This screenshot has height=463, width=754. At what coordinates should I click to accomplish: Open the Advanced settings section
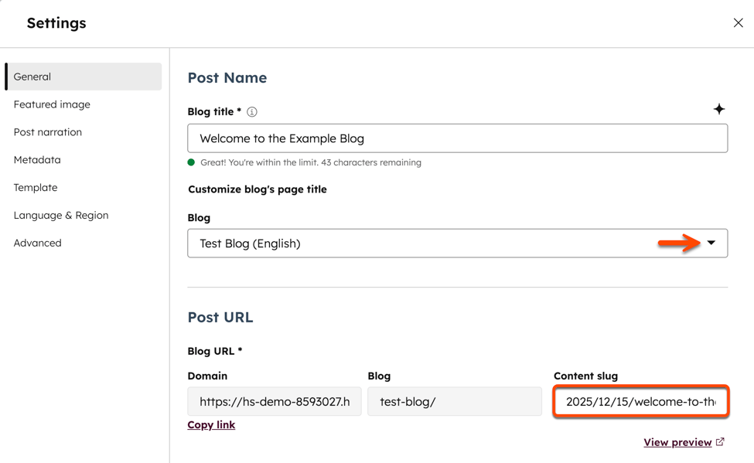(37, 243)
